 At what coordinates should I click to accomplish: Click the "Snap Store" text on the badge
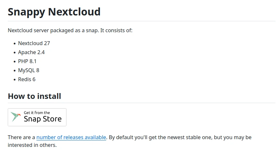pyautogui.click(x=43, y=119)
